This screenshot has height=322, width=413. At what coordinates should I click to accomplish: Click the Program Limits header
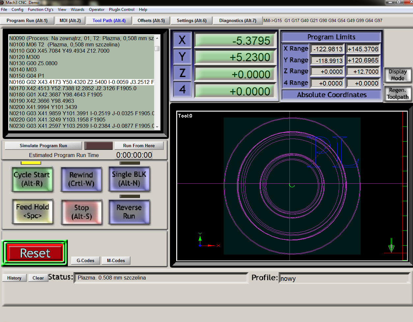click(331, 37)
